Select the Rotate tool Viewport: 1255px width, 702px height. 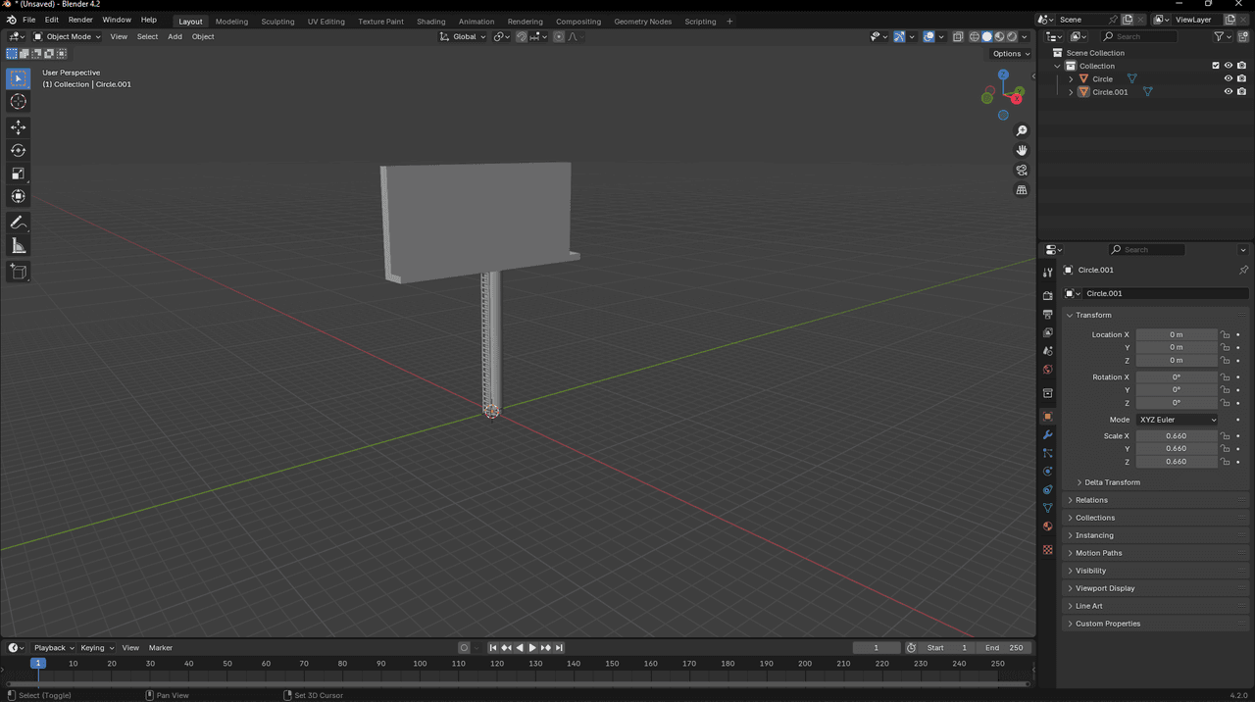pyautogui.click(x=18, y=150)
